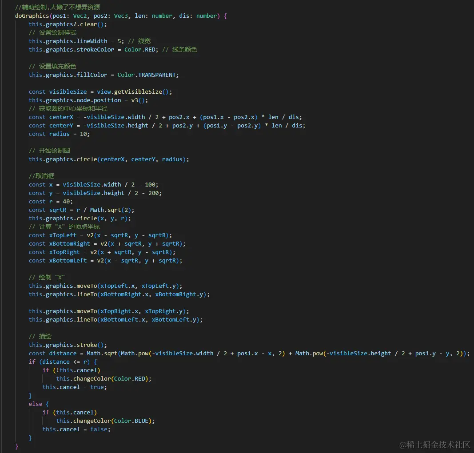Image resolution: width=474 pixels, height=453 pixels.
Task: Click the const centerY declaration
Action: point(167,126)
